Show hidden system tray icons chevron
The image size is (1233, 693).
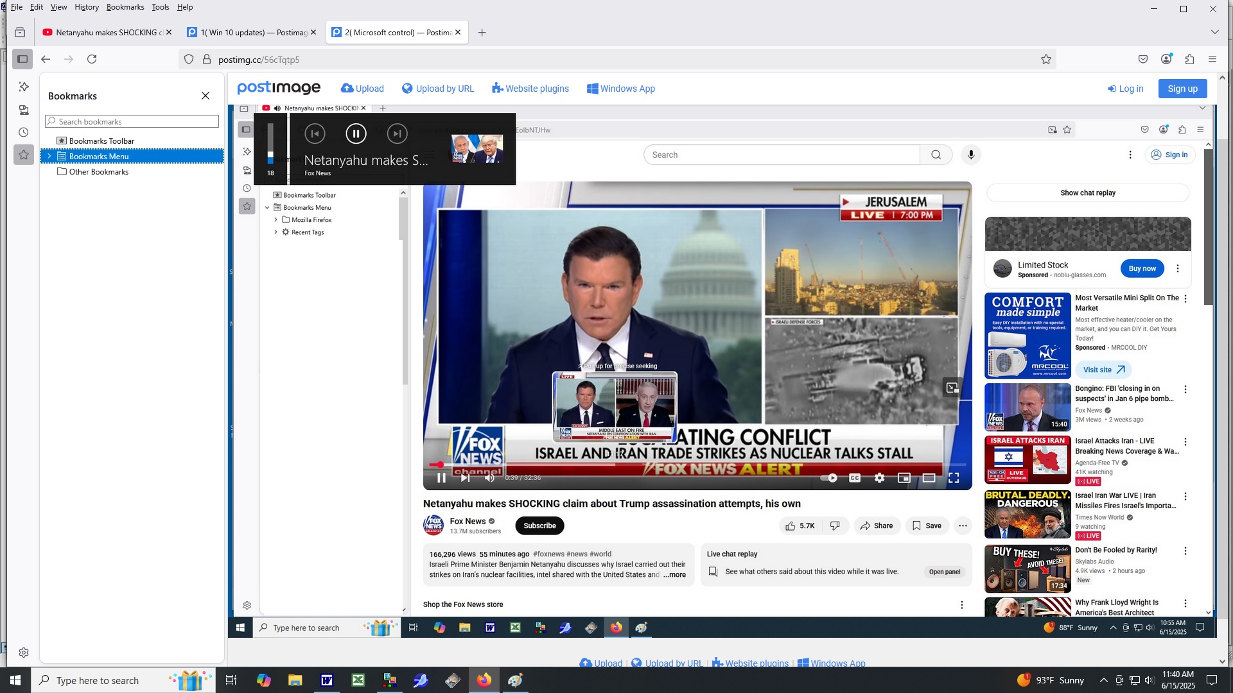1103,680
